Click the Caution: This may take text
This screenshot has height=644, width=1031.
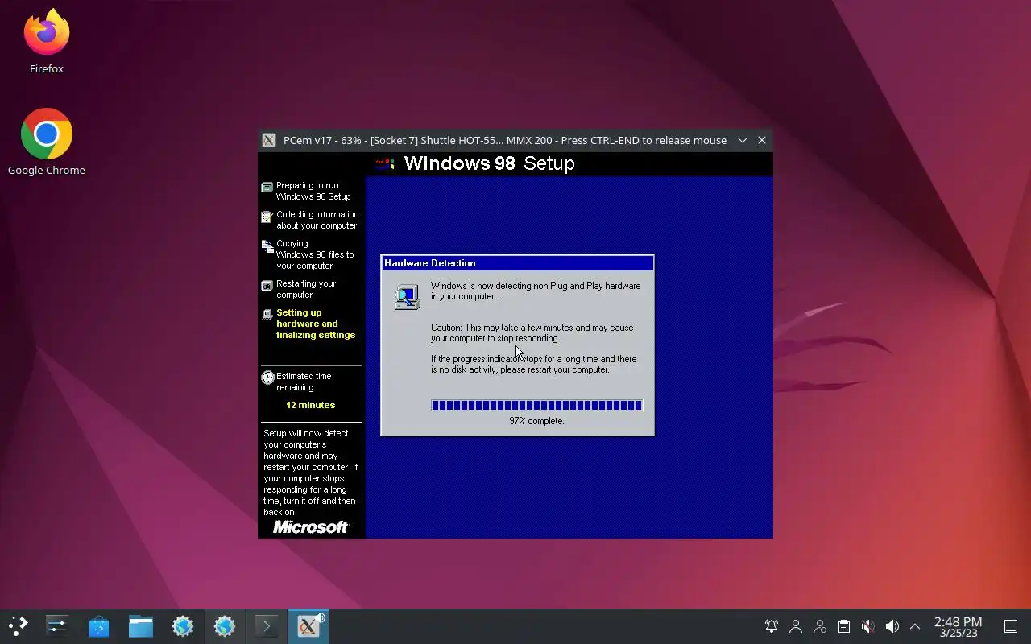pos(532,332)
